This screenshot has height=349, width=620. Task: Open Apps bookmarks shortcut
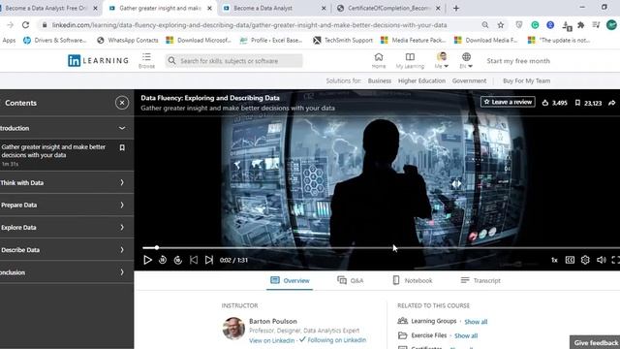[x=9, y=40]
